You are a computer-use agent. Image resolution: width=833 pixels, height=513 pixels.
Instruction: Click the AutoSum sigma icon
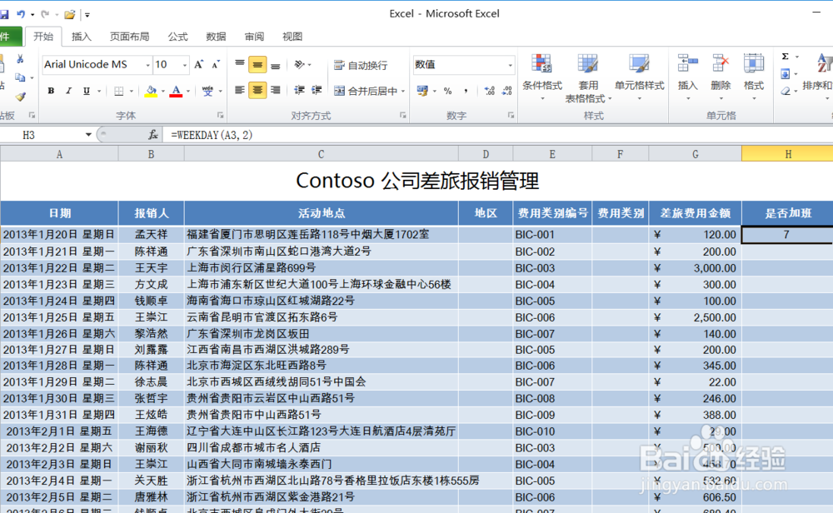pos(786,57)
